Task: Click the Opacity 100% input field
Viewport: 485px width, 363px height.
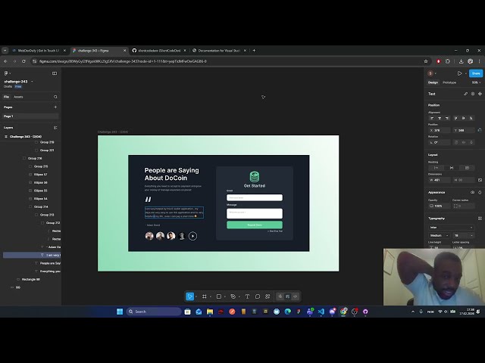Action: [439, 206]
